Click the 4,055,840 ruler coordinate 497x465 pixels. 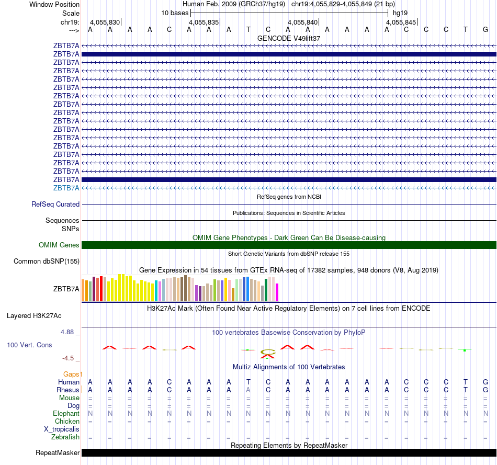coord(303,22)
